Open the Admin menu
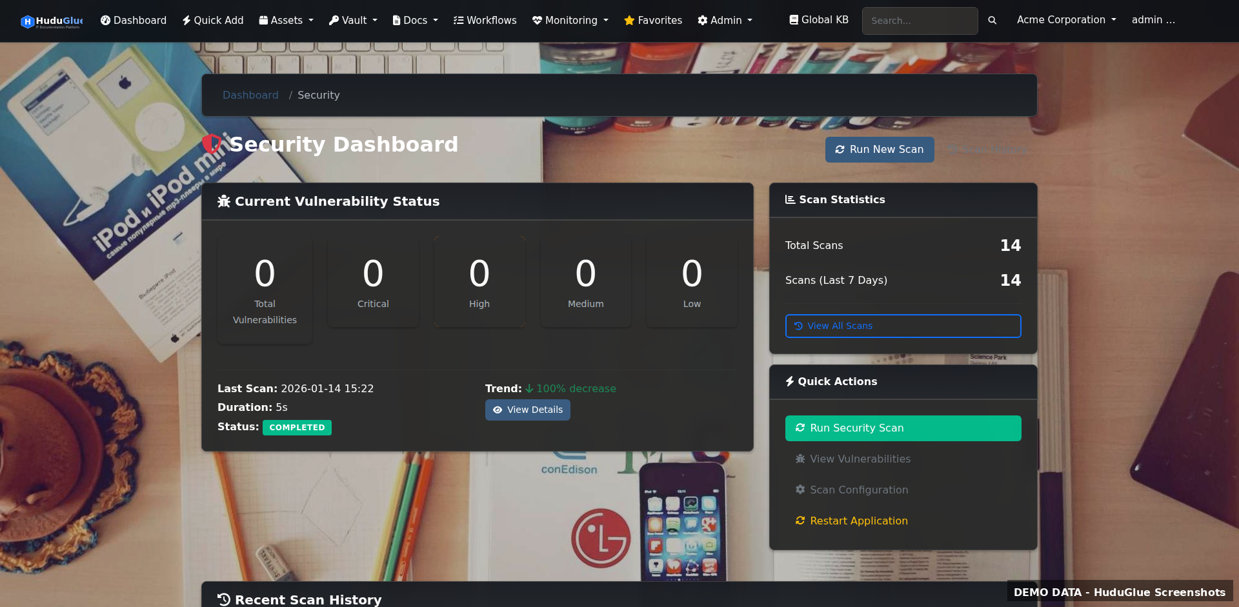The height and width of the screenshot is (607, 1239). [x=725, y=20]
